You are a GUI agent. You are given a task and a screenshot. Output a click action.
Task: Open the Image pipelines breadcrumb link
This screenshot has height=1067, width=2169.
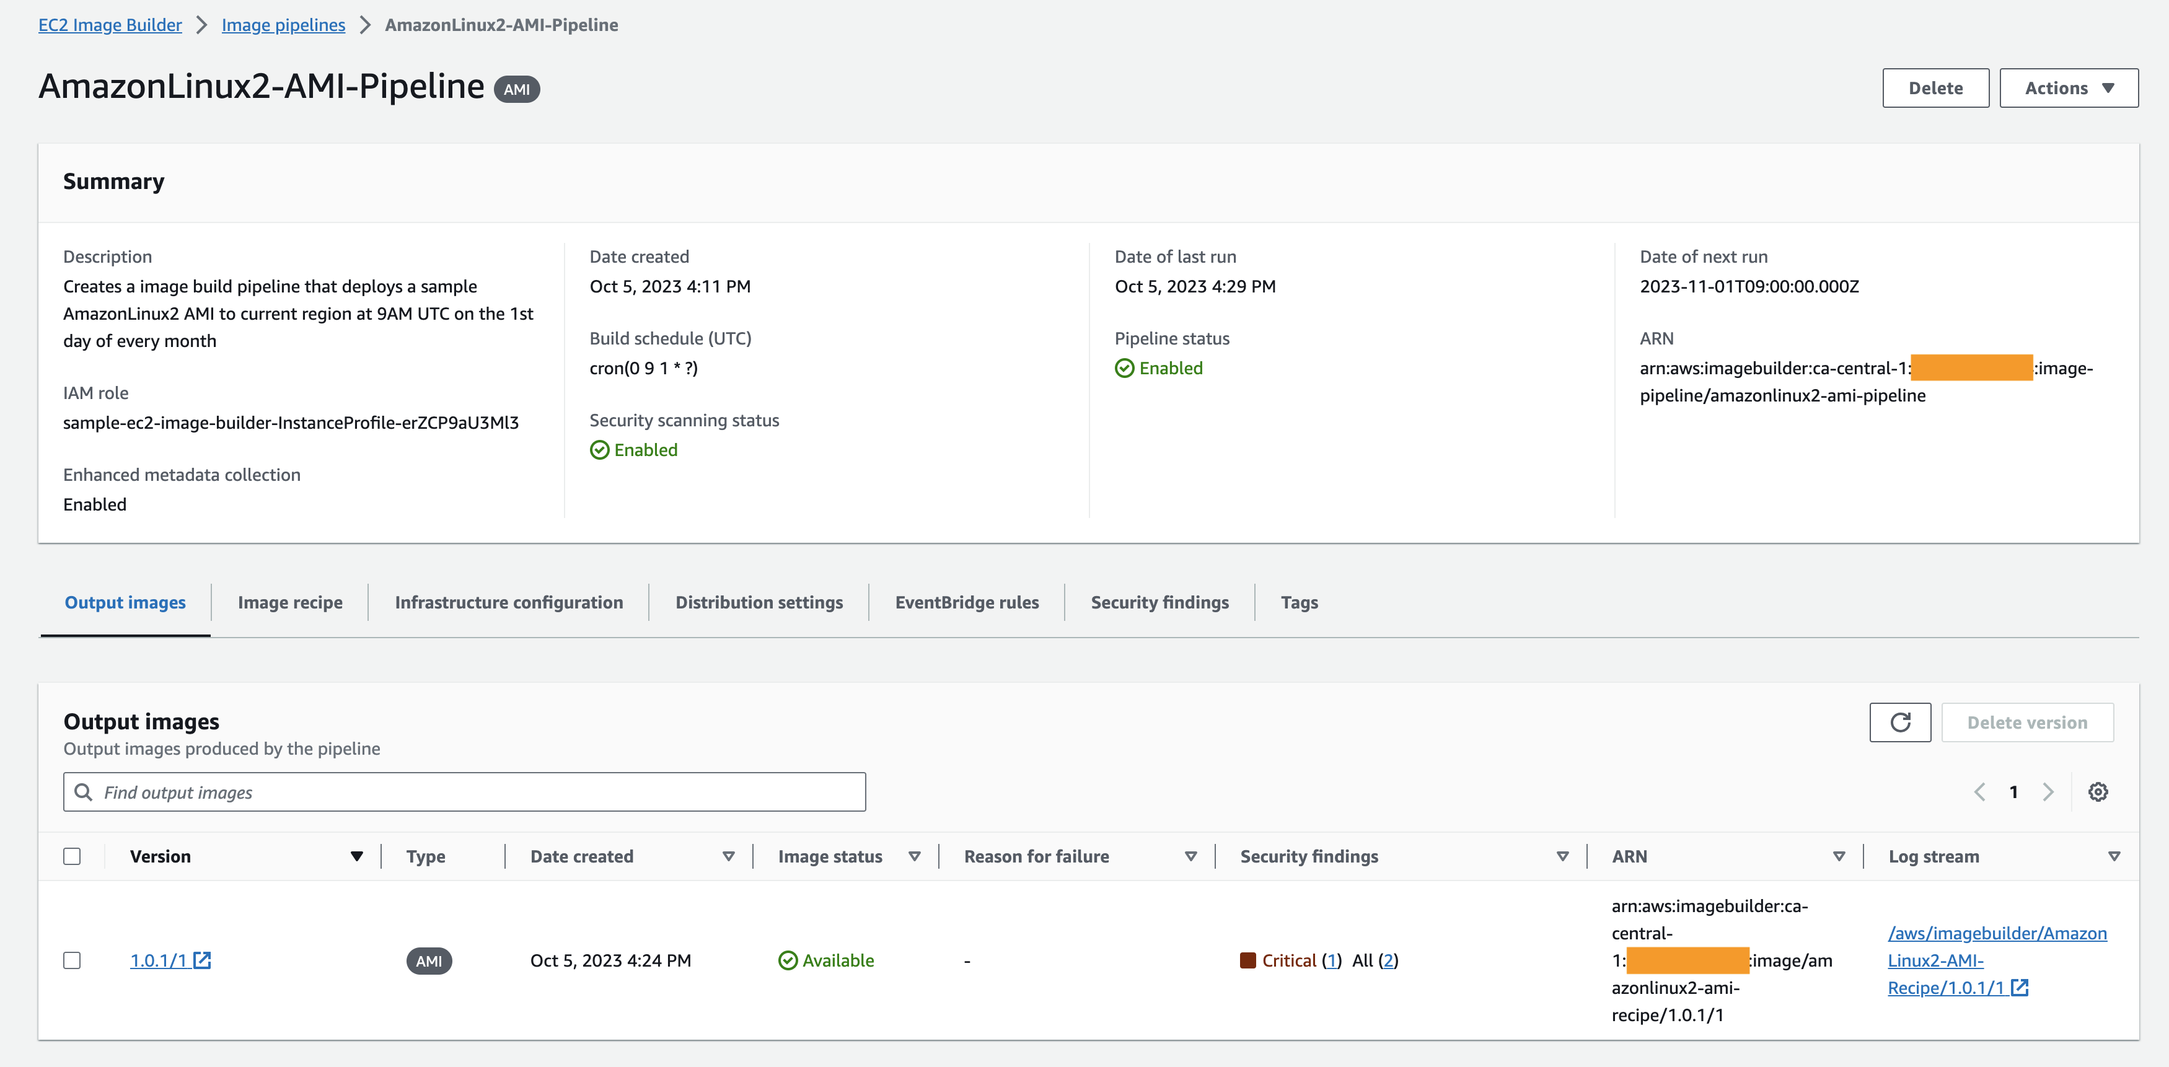(x=283, y=25)
